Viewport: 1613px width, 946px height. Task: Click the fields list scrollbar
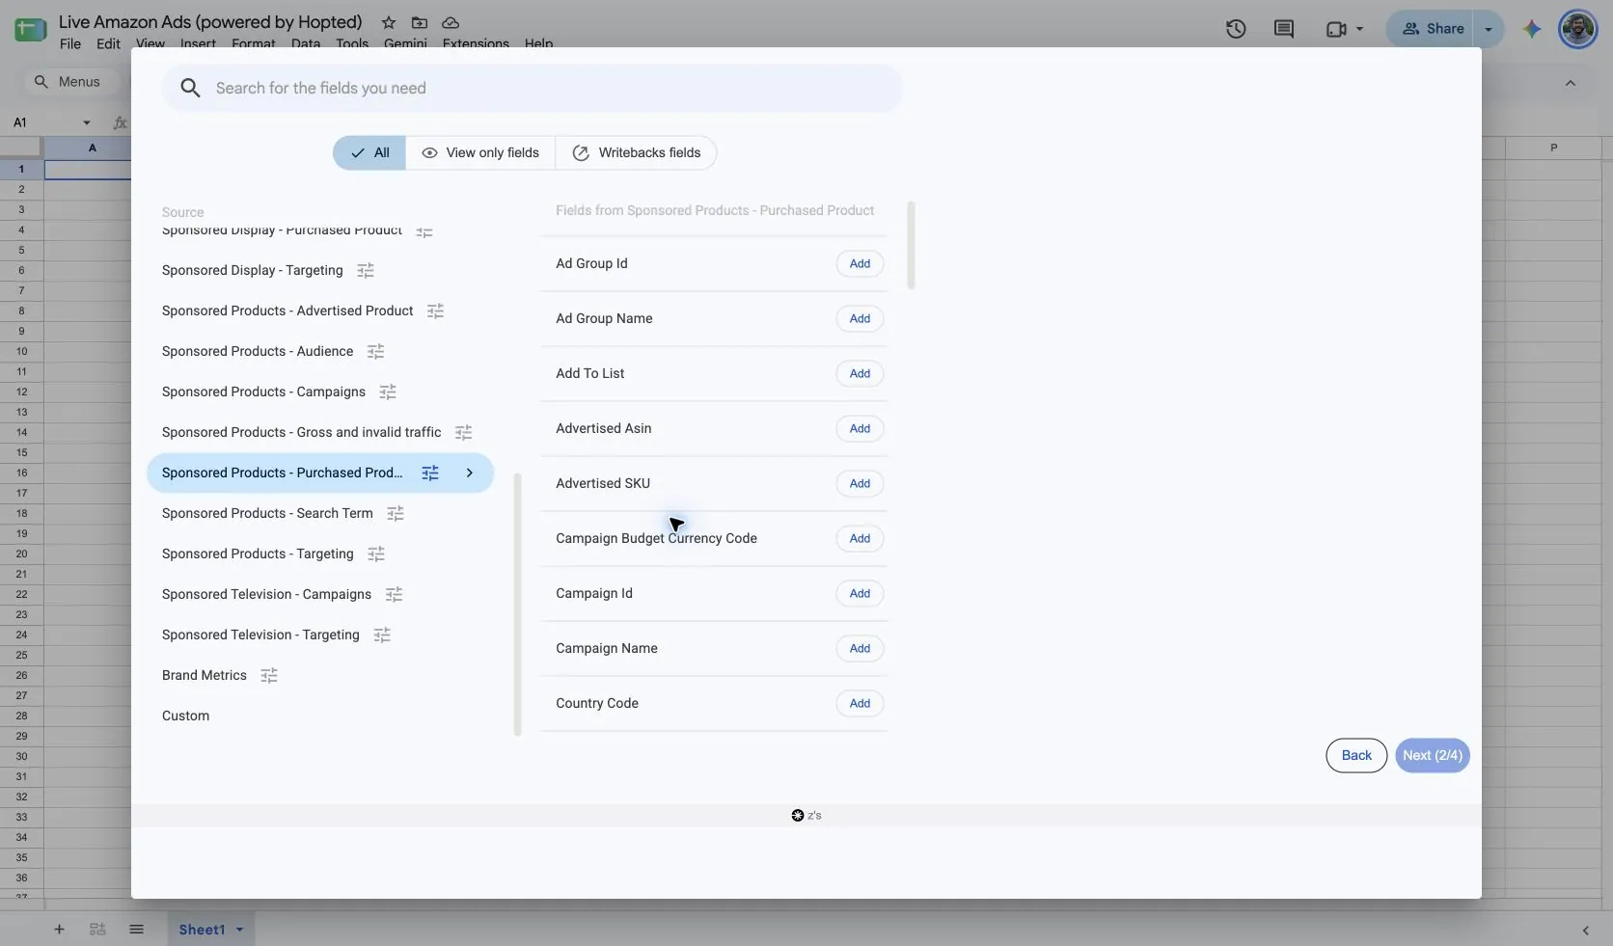(912, 245)
